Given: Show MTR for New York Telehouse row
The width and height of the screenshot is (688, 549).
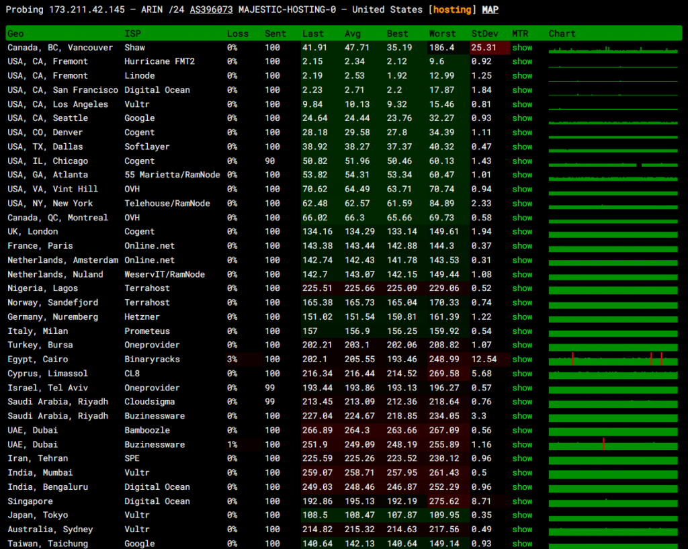Looking at the screenshot, I should coord(522,203).
